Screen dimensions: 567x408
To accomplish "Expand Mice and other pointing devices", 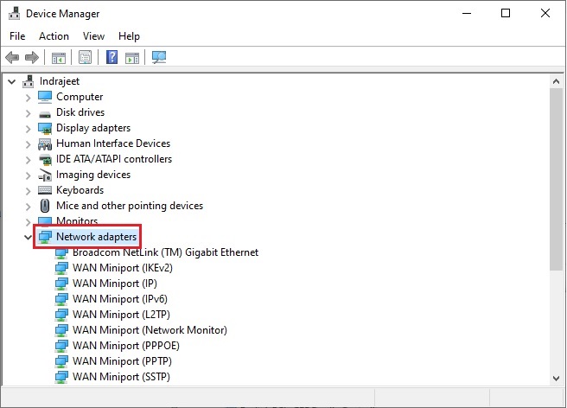I will pos(29,207).
